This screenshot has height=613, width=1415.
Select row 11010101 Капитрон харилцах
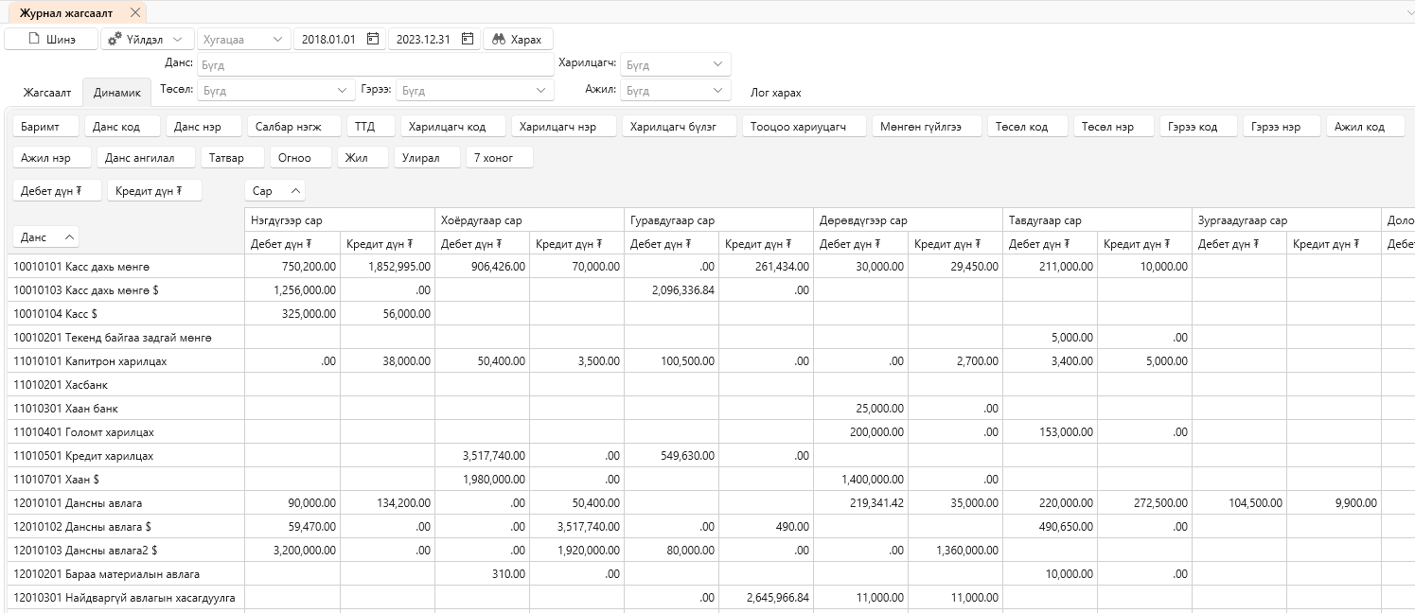(x=127, y=361)
